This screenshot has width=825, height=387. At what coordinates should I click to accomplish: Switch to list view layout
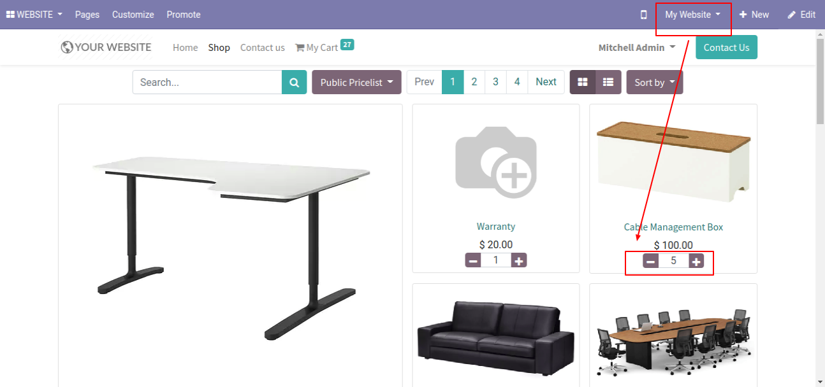coord(608,82)
